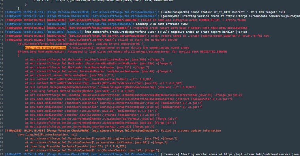Click the ServerMain$Runner.access$100 stack frame
The image size is (300, 156).
[x=100, y=123]
